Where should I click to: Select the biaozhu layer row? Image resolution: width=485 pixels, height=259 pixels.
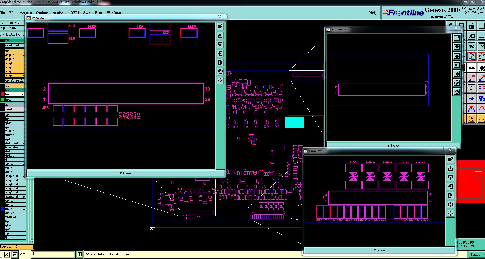pos(15,147)
